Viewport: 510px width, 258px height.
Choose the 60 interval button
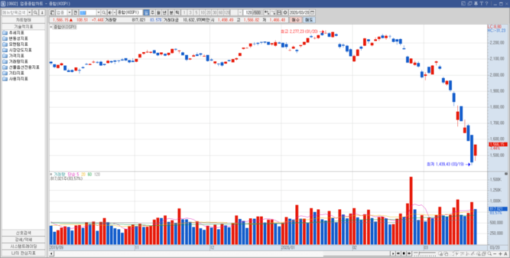click(220, 12)
